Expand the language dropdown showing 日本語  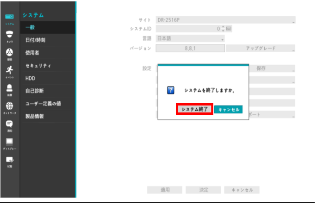tap(190, 38)
